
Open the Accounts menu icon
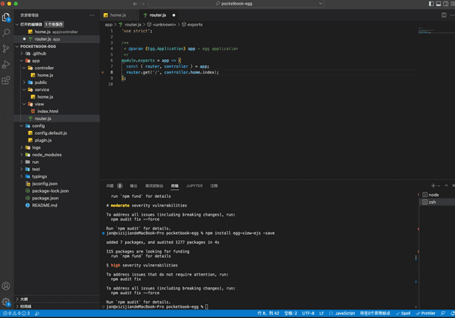pyautogui.click(x=6, y=286)
